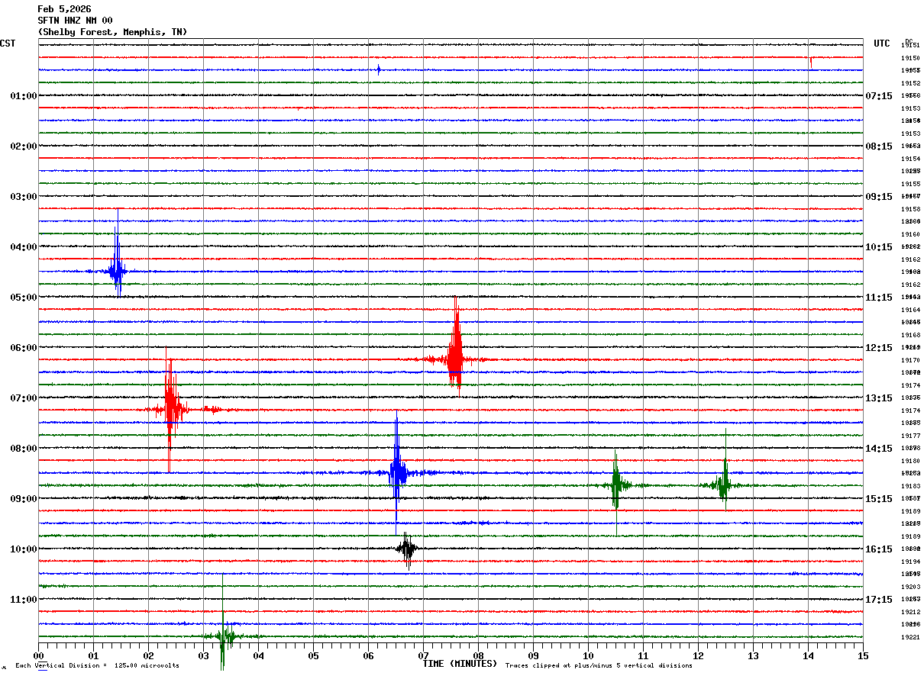Click the DC offset value '19154'
The image size is (924, 676).
(x=910, y=159)
